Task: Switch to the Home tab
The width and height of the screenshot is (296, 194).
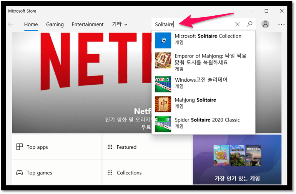Action: 31,24
